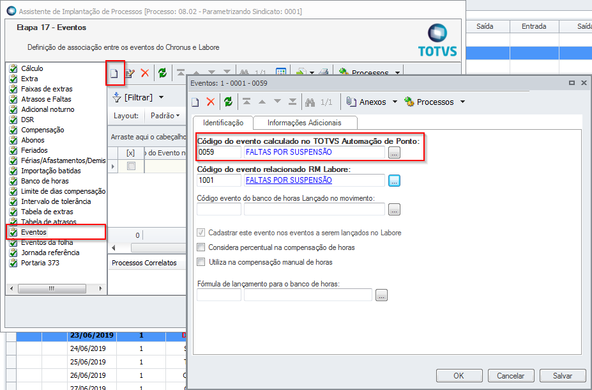
Task: Select Faixas de extras step
Action: point(47,89)
